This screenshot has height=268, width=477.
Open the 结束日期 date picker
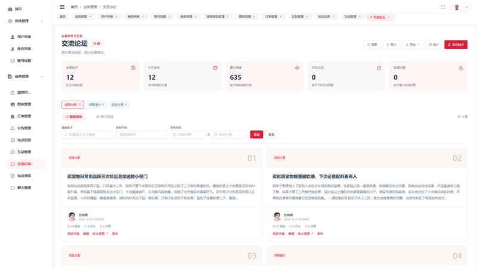click(229, 135)
